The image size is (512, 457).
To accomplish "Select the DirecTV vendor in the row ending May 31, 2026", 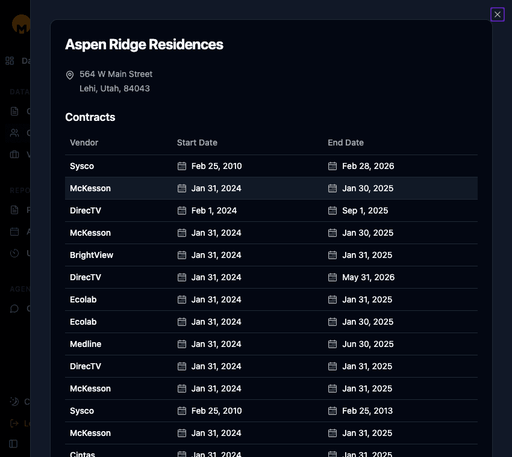I will (x=86, y=277).
